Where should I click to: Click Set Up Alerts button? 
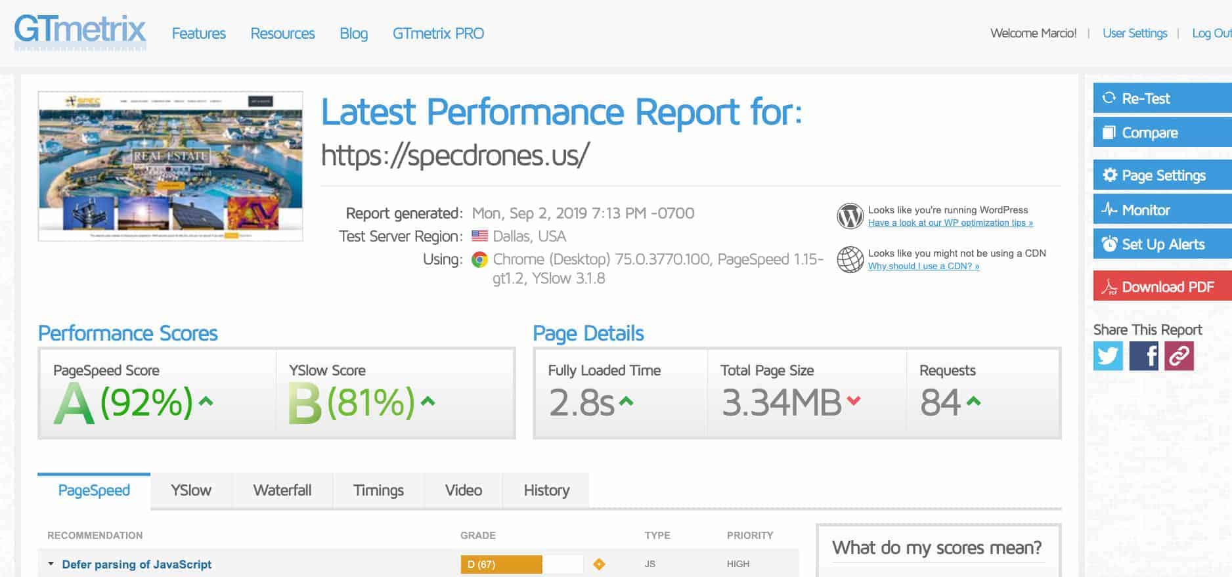tap(1162, 244)
